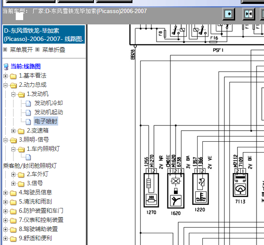The image size is (264, 245).
Task: Select the 7.仪表和控制装置 folder label
Action: tap(41, 220)
